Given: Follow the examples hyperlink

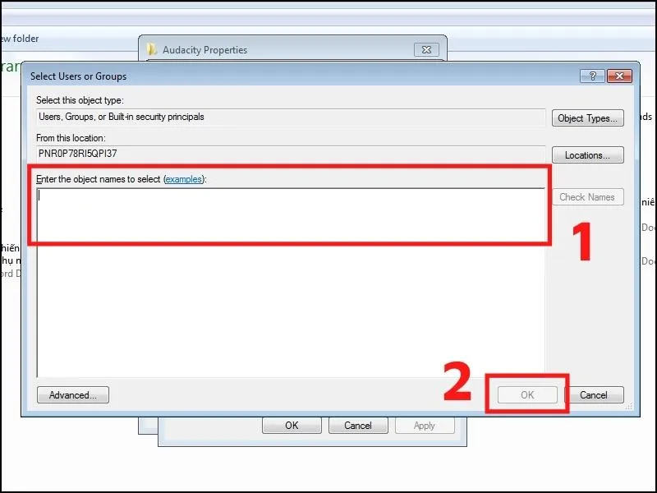Looking at the screenshot, I should 183,179.
